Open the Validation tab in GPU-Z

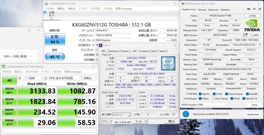(225, 10)
